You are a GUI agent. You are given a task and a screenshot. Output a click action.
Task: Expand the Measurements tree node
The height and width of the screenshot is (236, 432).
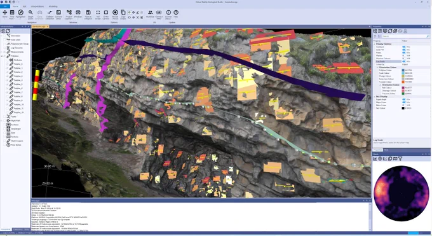(x=2, y=52)
